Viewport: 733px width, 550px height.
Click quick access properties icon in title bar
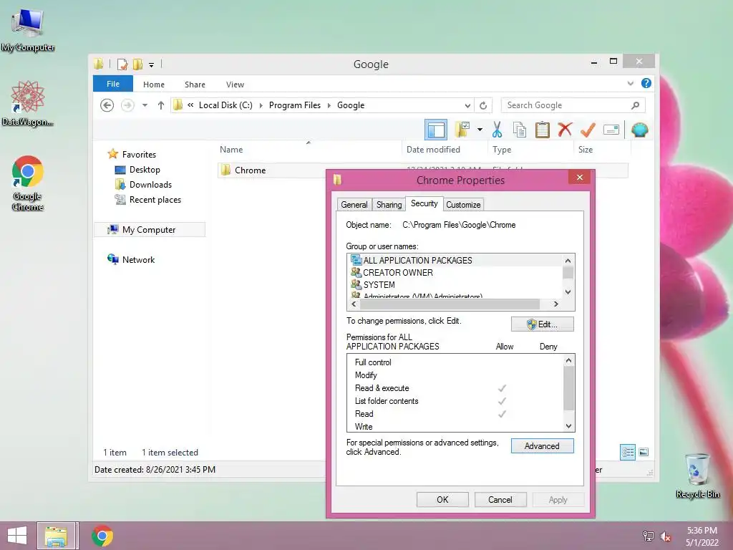pyautogui.click(x=122, y=64)
